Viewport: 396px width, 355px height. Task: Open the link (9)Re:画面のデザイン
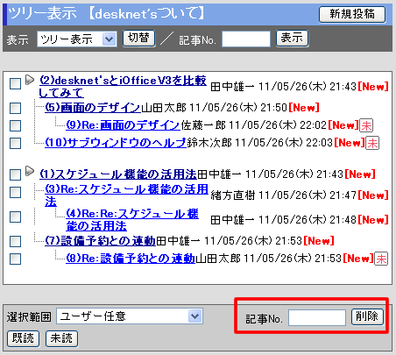(123, 125)
